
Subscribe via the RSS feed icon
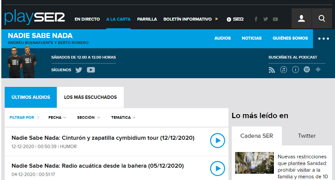click(x=272, y=70)
